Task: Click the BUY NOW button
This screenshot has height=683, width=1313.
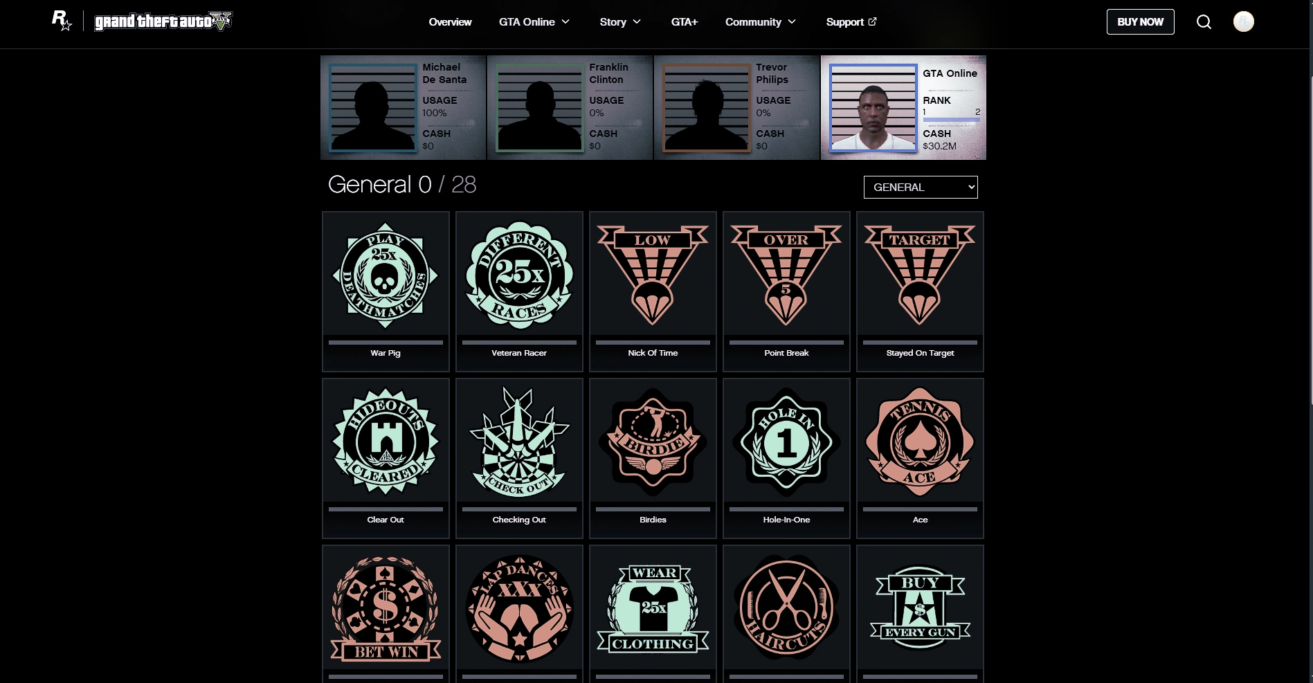Action: coord(1140,22)
